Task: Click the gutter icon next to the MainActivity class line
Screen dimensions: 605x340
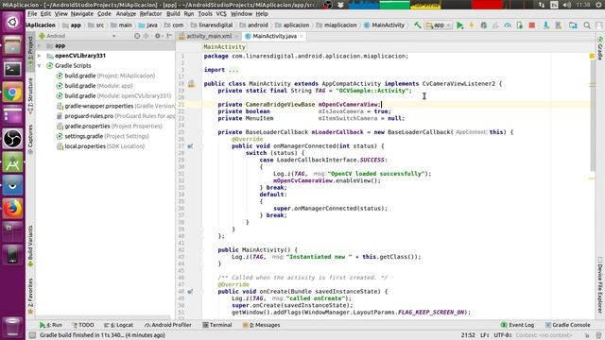Action: click(191, 84)
